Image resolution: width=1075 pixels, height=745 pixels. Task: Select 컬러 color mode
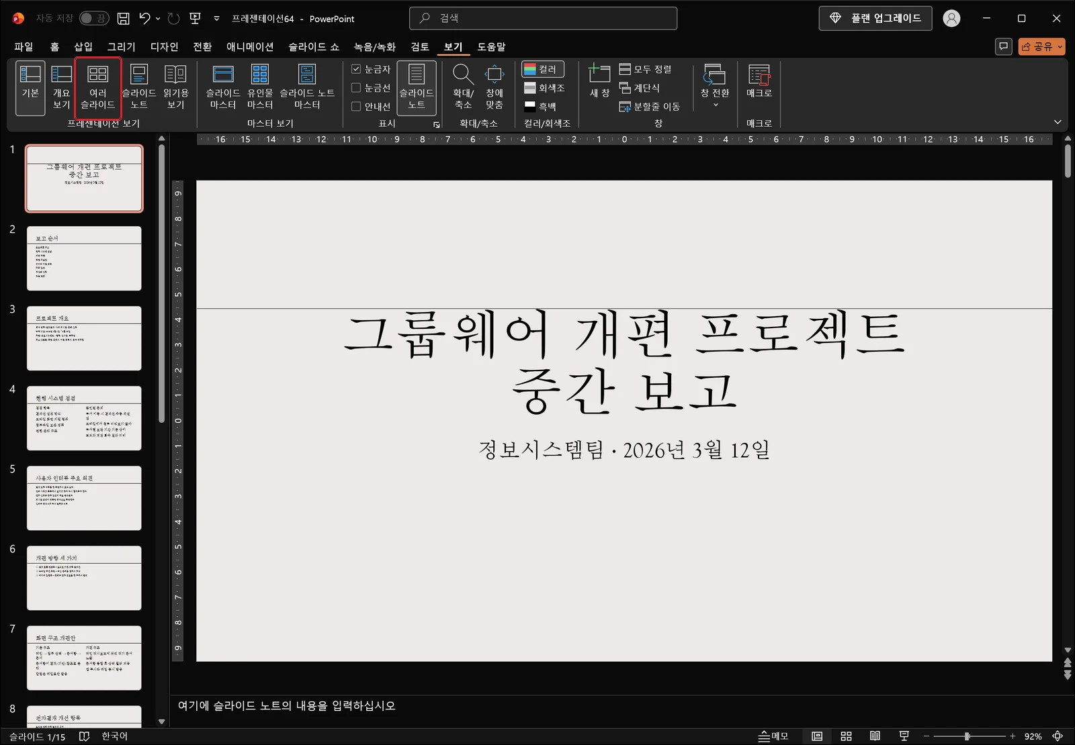(543, 69)
